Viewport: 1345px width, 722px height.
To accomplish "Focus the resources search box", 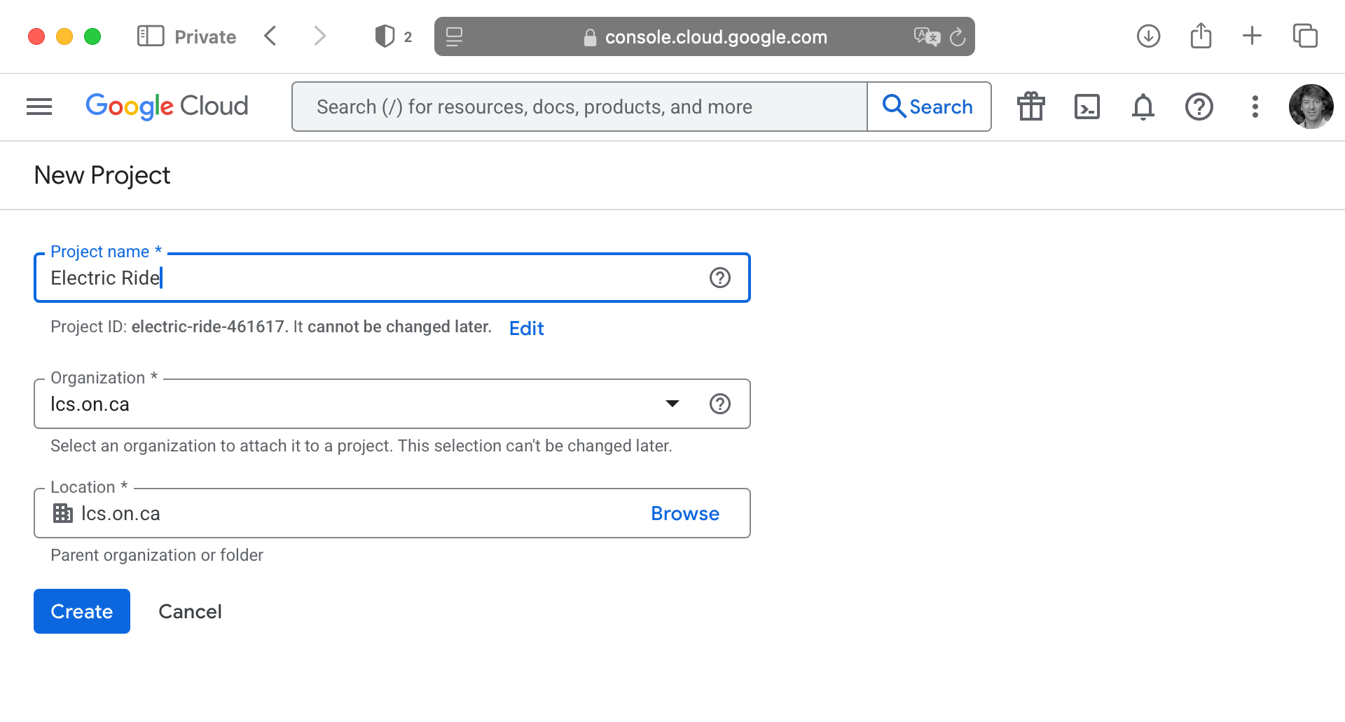I will click(x=579, y=107).
